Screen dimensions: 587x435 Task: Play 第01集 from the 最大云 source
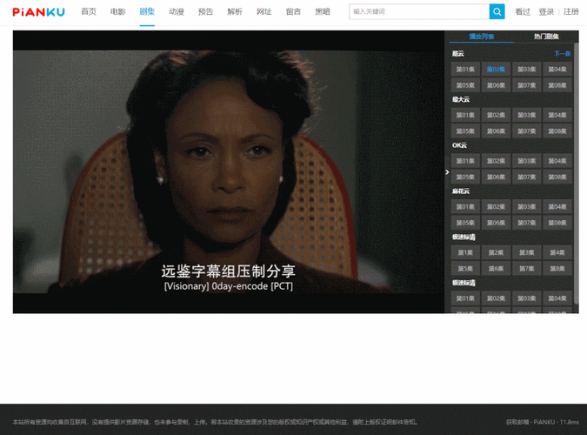pyautogui.click(x=465, y=115)
